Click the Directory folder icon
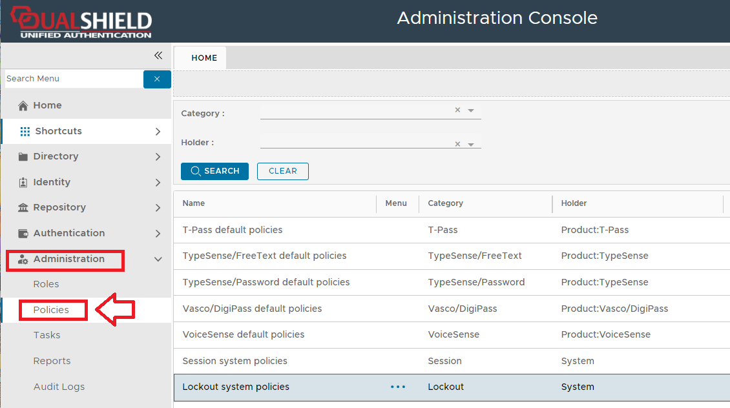730x408 pixels. point(23,157)
